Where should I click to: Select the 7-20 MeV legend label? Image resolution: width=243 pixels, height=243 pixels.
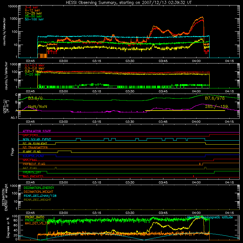tap(33, 74)
